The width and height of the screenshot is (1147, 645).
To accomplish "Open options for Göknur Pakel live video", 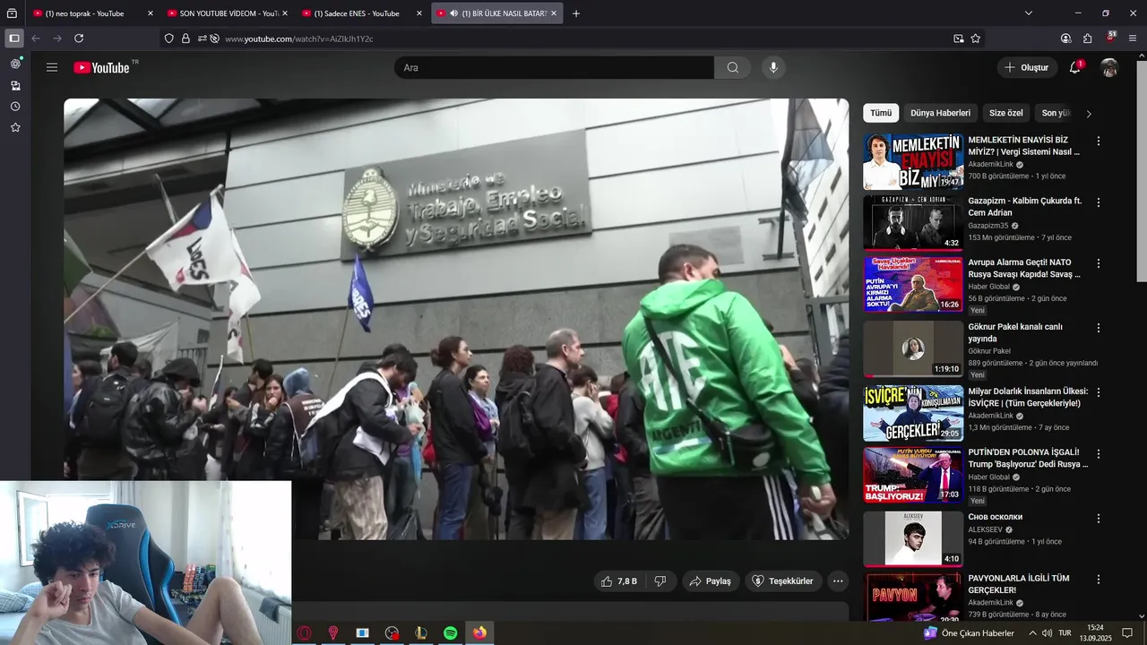I will 1099,329.
